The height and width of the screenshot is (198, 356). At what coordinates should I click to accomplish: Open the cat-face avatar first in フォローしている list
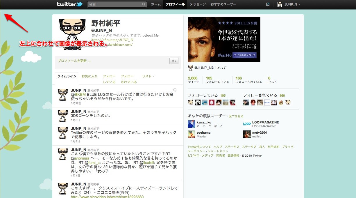191,102
